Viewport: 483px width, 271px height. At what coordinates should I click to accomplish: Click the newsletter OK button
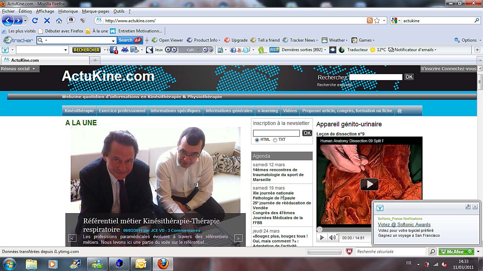coord(307,133)
